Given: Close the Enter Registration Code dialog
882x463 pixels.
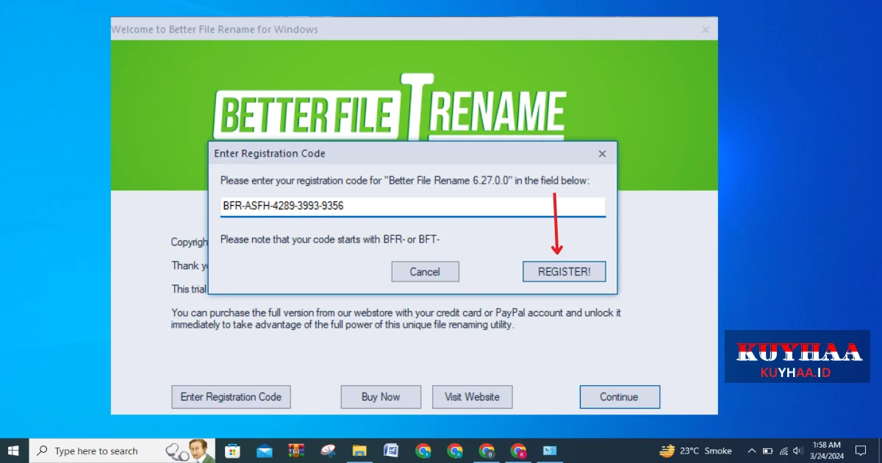Looking at the screenshot, I should (602, 154).
